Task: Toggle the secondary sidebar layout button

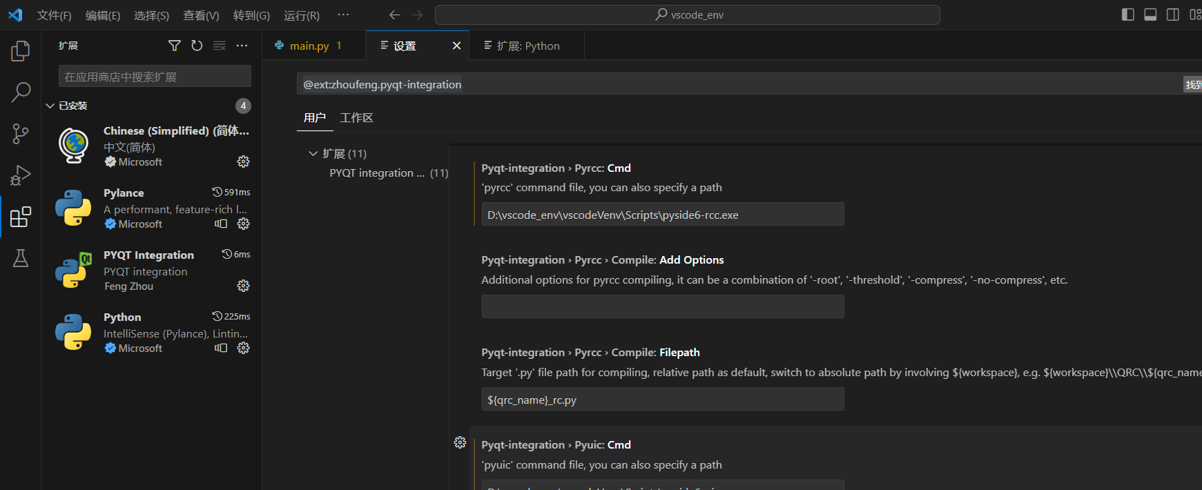Action: (1172, 14)
